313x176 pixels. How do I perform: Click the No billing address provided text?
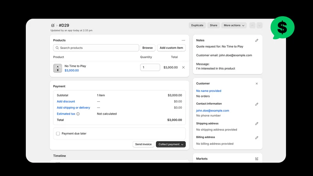(215, 144)
